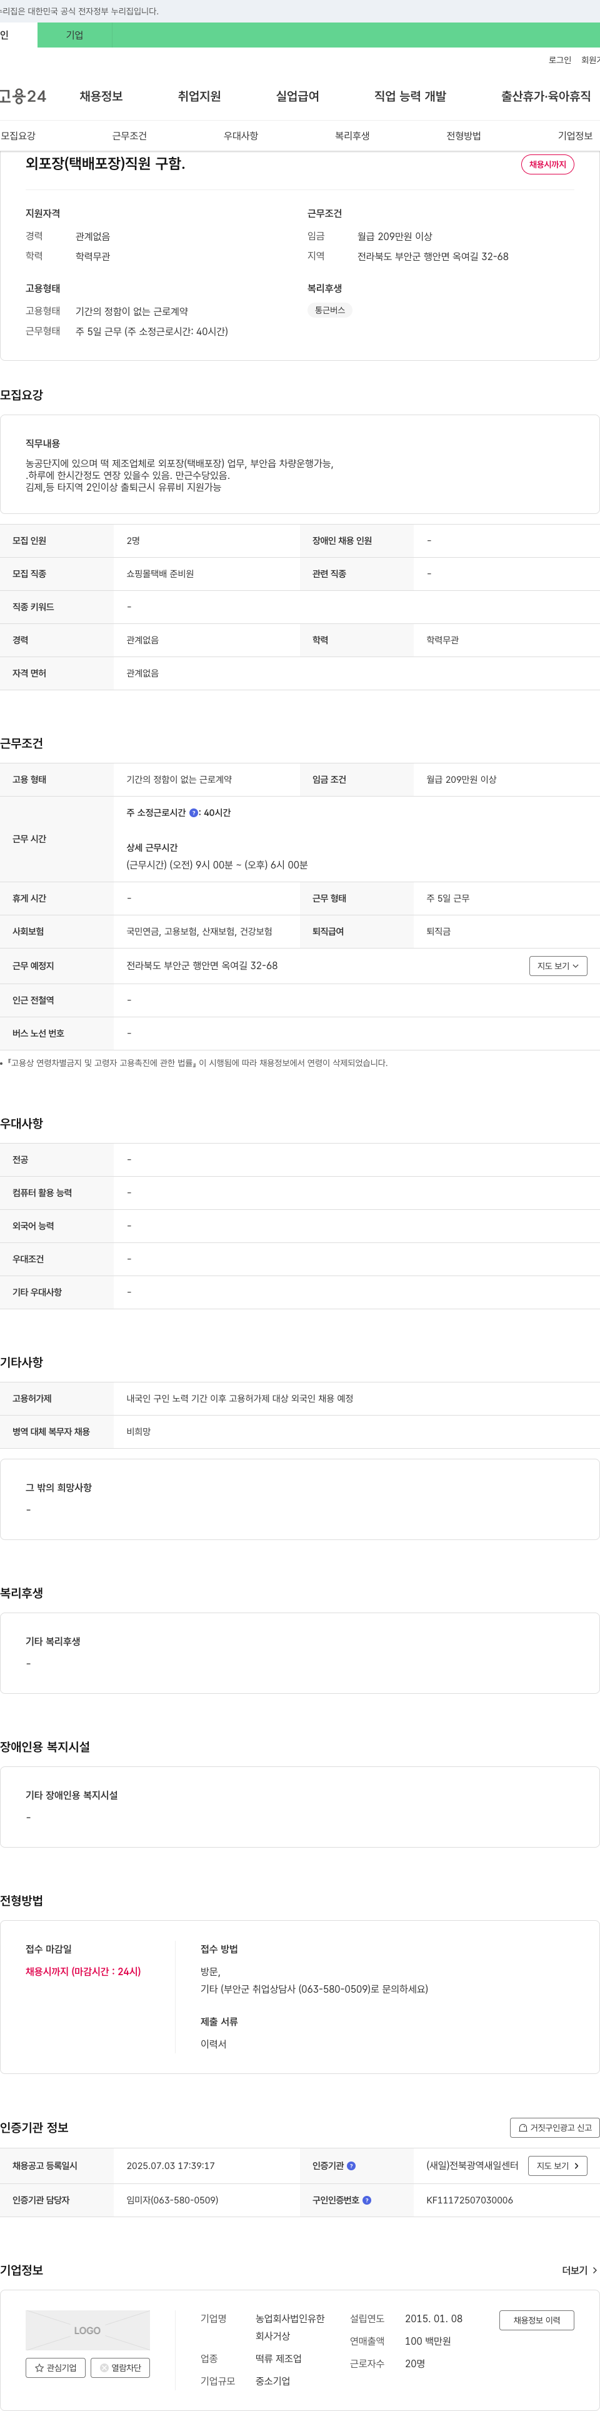Open the 기업 tab at top
This screenshot has height=2411, width=600.
pyautogui.click(x=75, y=34)
